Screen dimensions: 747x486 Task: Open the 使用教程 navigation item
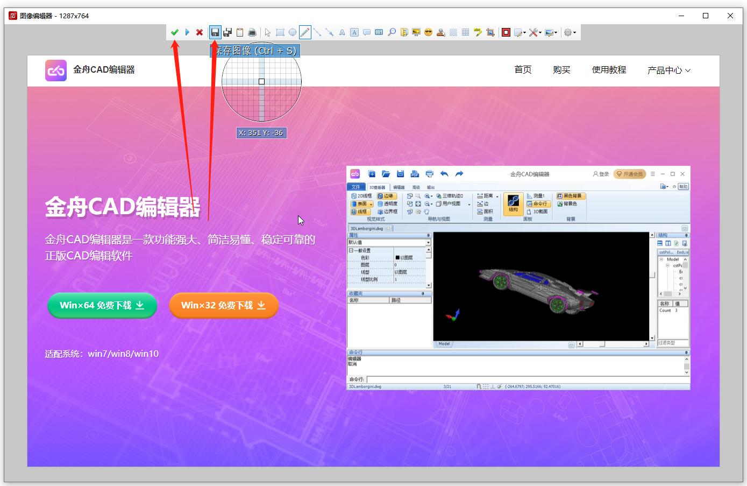pos(609,70)
